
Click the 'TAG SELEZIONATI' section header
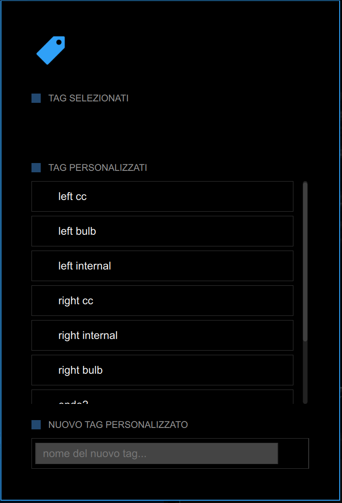coord(88,98)
